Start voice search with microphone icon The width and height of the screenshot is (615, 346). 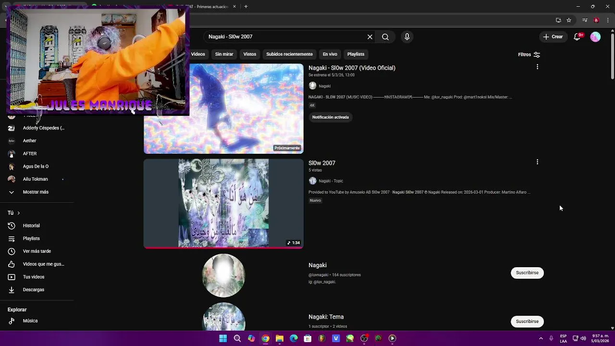tap(407, 37)
